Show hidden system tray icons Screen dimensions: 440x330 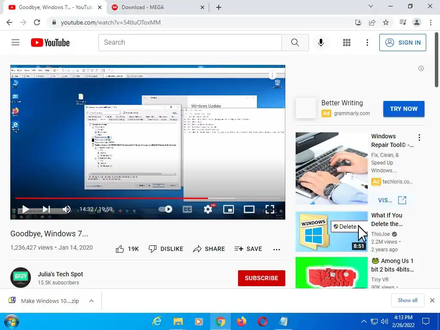[364, 321]
